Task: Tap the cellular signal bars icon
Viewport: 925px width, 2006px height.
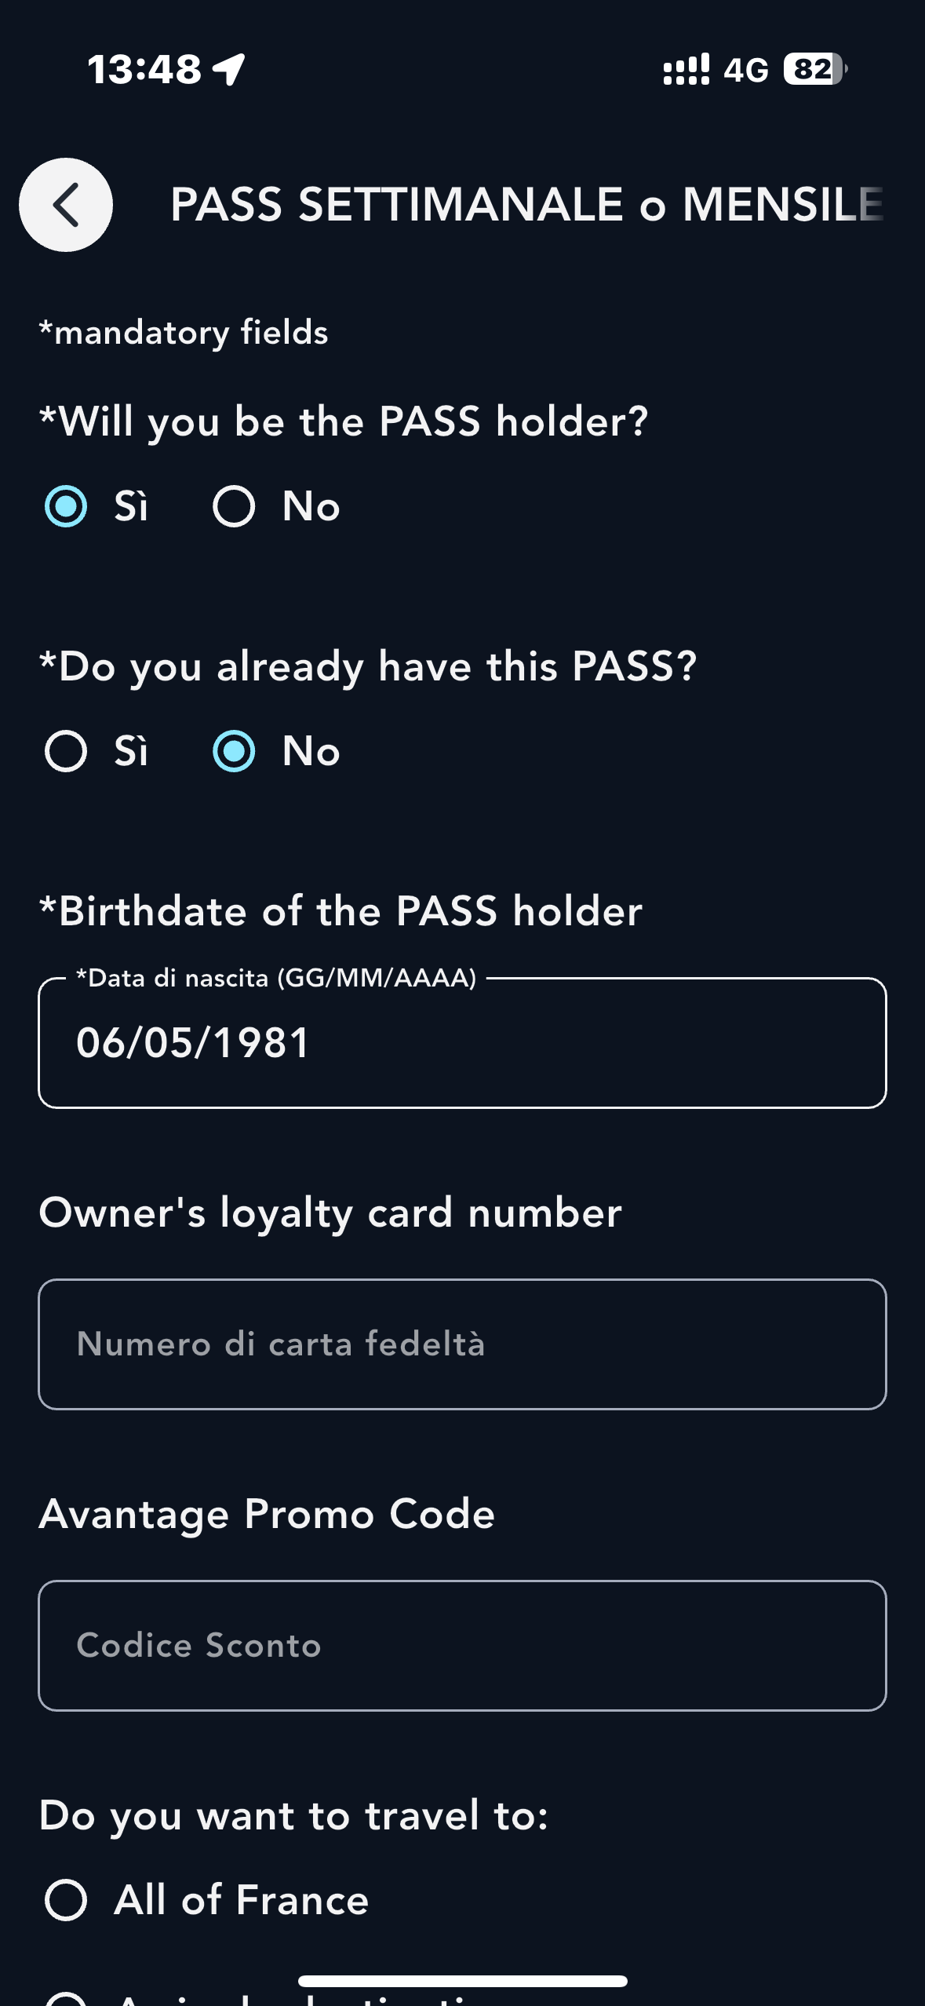Action: pos(686,69)
